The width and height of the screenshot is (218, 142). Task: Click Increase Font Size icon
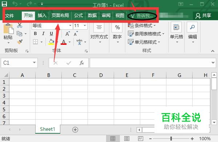tap(68, 34)
